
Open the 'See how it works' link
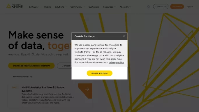point(22,77)
